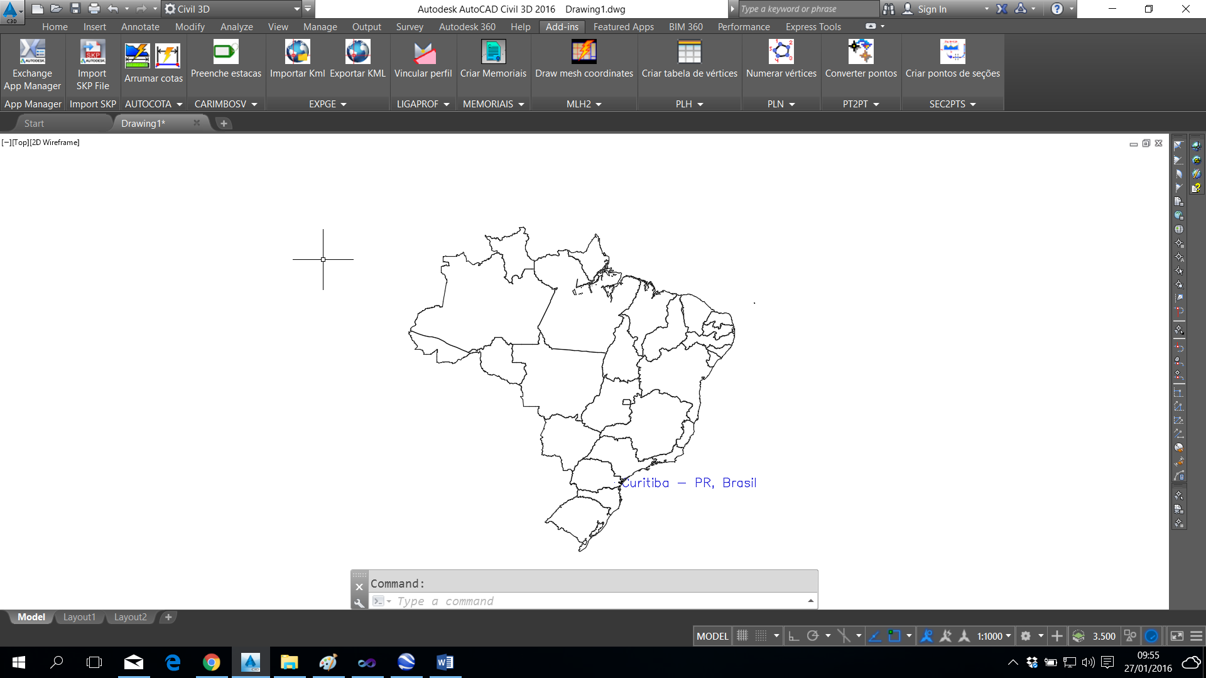This screenshot has height=678, width=1206.
Task: Save drawing with the Save icon
Action: pyautogui.click(x=75, y=9)
